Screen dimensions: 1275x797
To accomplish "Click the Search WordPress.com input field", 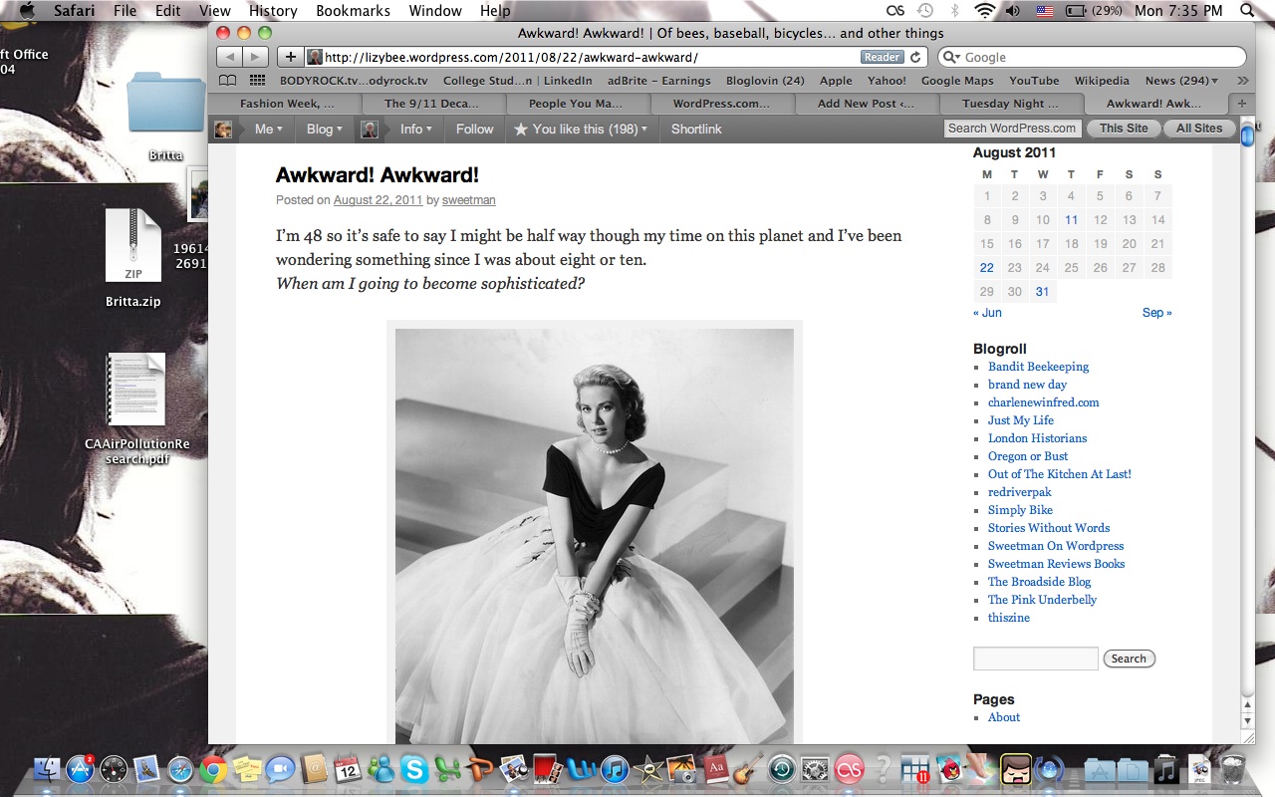I will pos(1011,129).
